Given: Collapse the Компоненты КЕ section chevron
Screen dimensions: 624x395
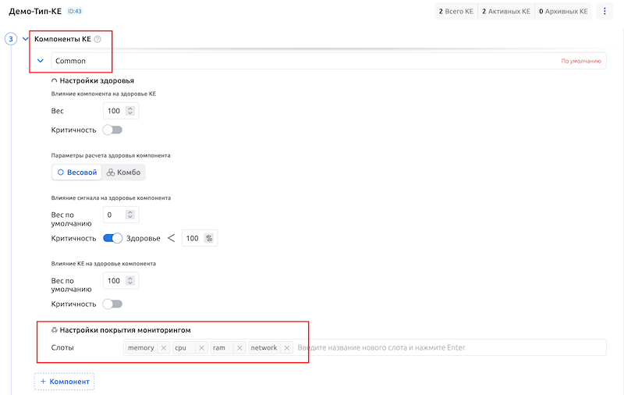Looking at the screenshot, I should pyautogui.click(x=25, y=39).
